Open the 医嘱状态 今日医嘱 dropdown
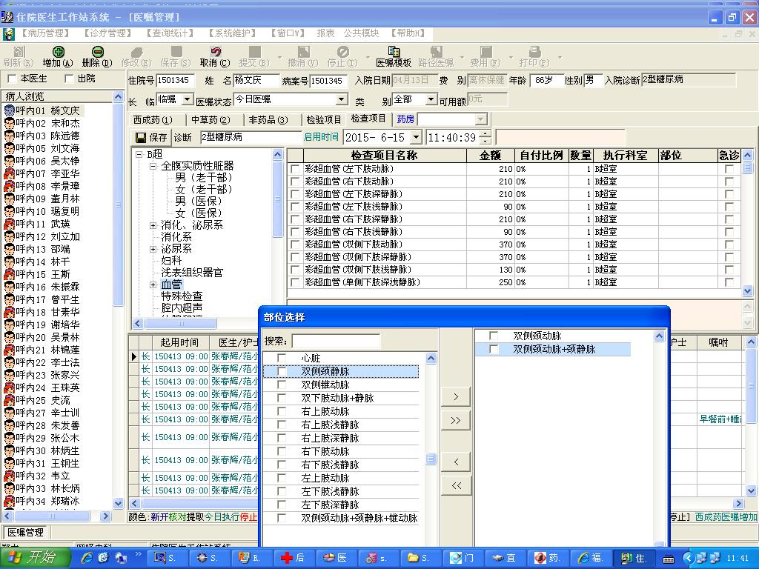759x569 pixels. 342,99
